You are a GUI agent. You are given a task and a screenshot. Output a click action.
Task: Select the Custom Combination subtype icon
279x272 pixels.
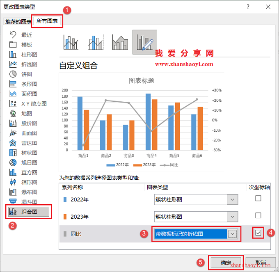[145, 42]
